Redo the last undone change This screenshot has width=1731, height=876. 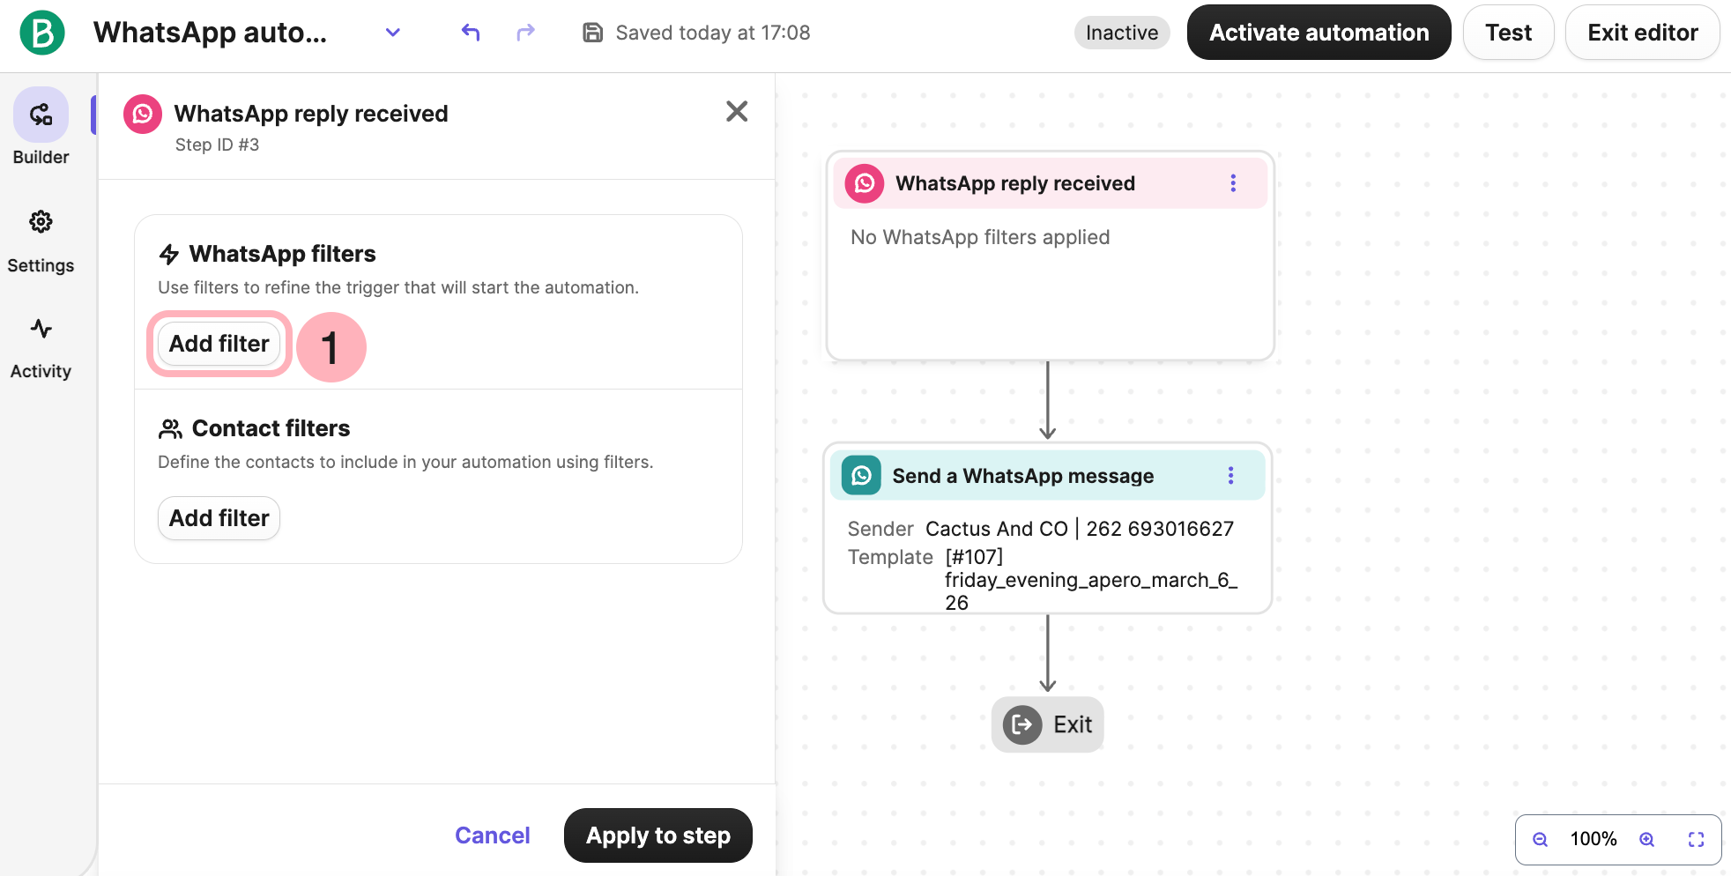pyautogui.click(x=525, y=33)
